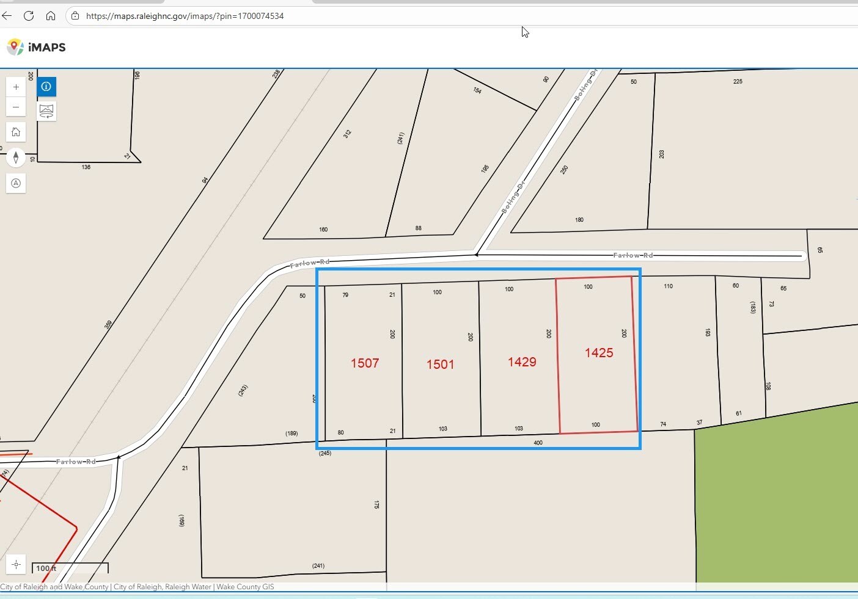Click the map attribution text at bottom
The width and height of the screenshot is (858, 599).
(137, 587)
